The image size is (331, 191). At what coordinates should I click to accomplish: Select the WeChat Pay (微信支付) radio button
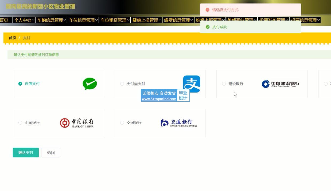(20, 84)
